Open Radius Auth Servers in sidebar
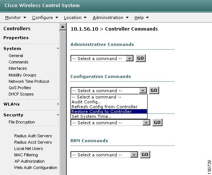 (33, 136)
